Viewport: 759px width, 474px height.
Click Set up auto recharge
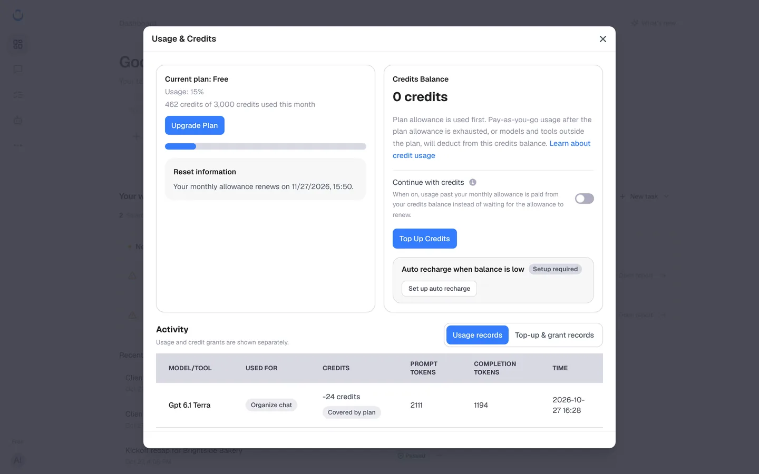point(439,289)
